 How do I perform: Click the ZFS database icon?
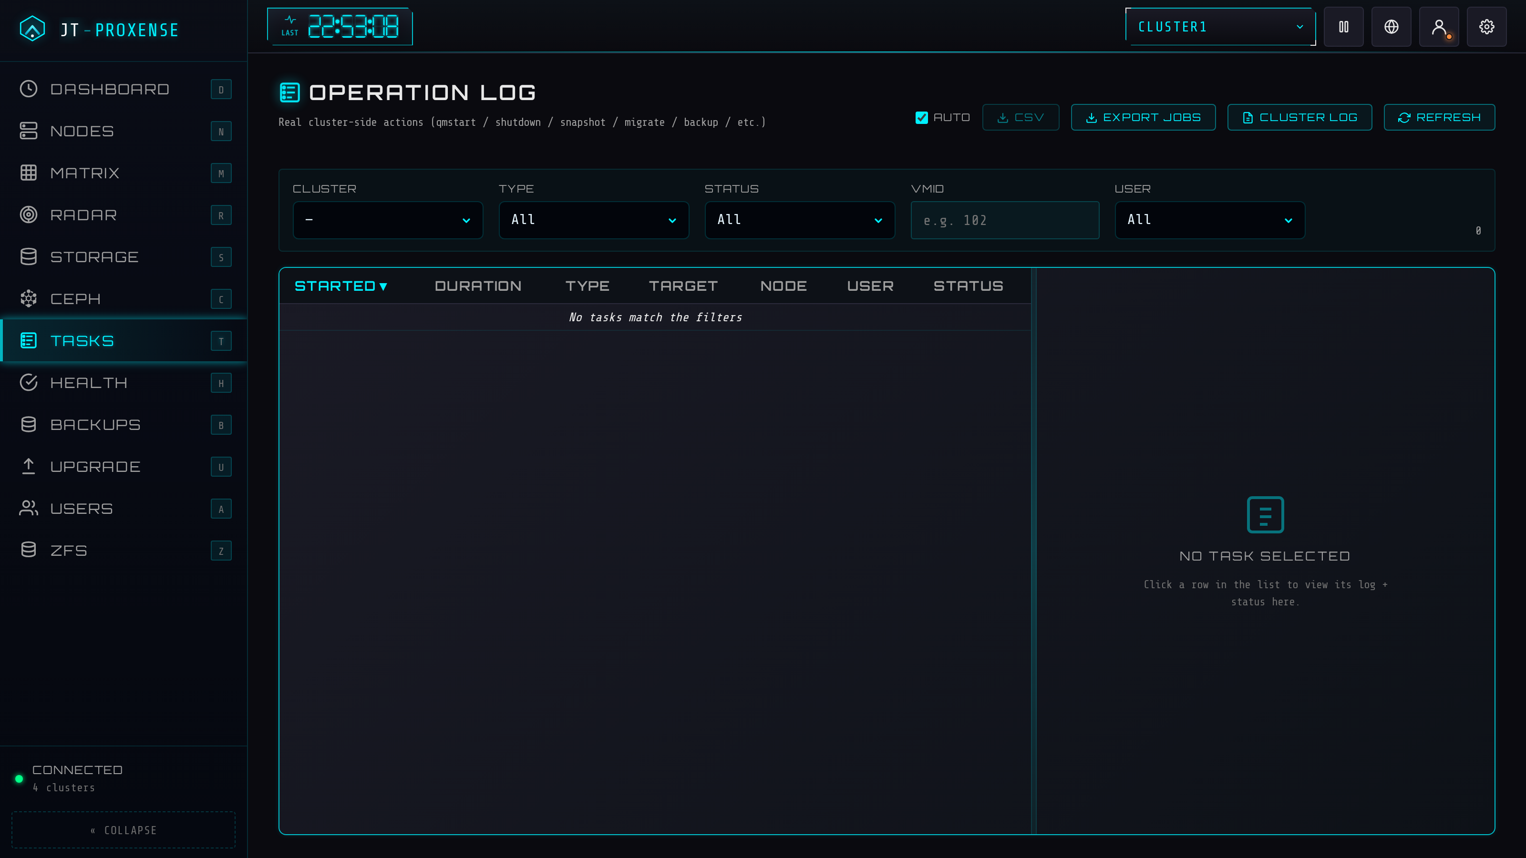pos(29,550)
